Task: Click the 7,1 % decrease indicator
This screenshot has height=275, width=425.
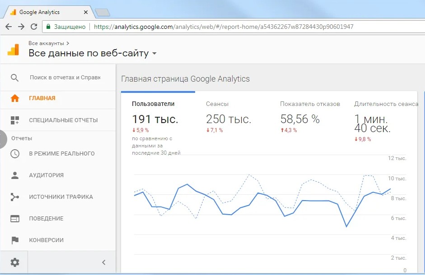Action: coord(215,130)
